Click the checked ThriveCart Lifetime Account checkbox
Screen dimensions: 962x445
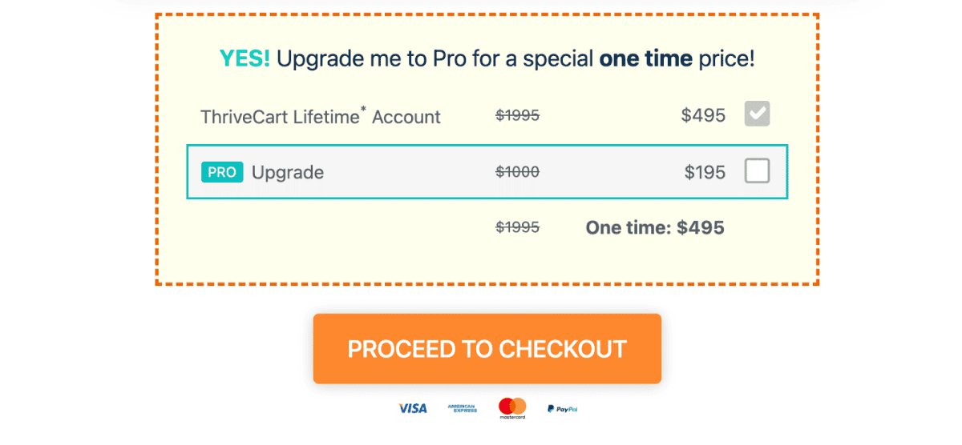coord(757,114)
